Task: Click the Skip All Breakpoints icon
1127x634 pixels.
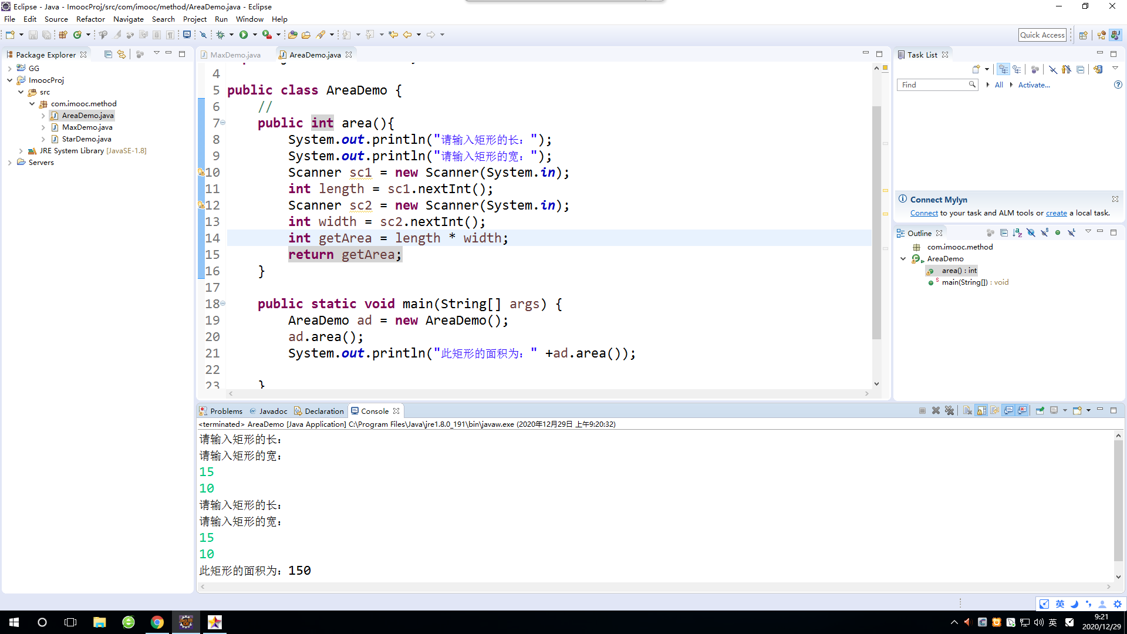Action: click(203, 35)
